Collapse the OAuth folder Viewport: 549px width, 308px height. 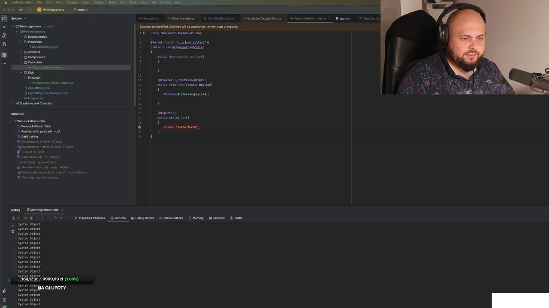(x=25, y=78)
